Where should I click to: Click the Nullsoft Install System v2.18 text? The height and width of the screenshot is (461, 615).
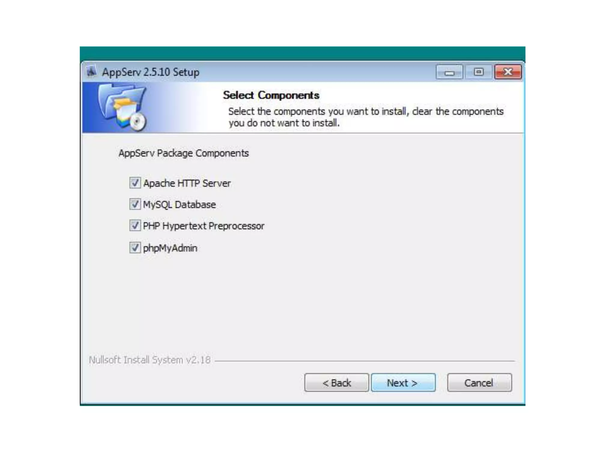coord(150,360)
